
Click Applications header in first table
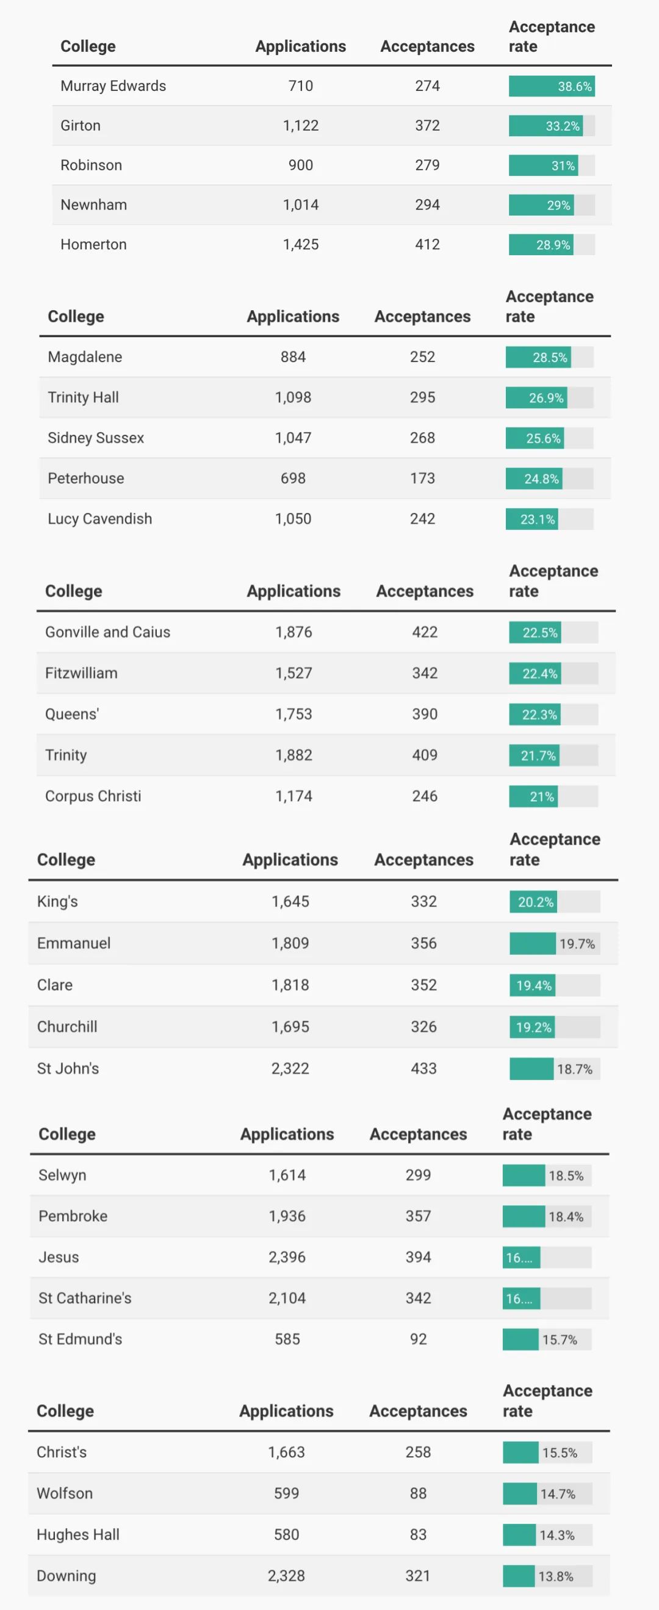[300, 46]
